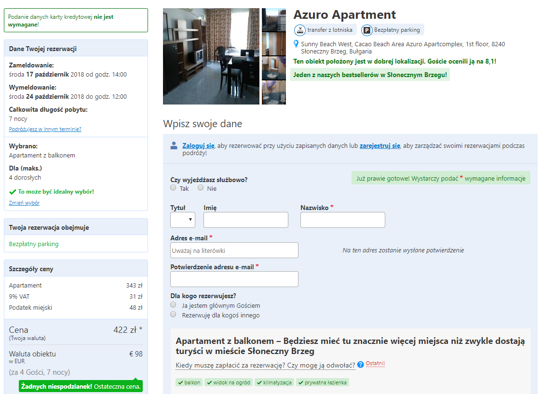Open Podróżujesz w innym terminie link

point(45,129)
